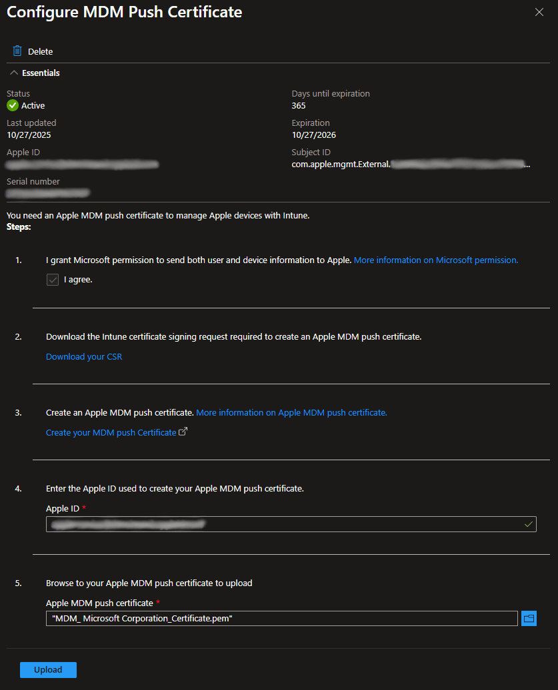This screenshot has width=558, height=690.
Task: Click the Expiration date value 10/27/2026
Action: (x=313, y=135)
